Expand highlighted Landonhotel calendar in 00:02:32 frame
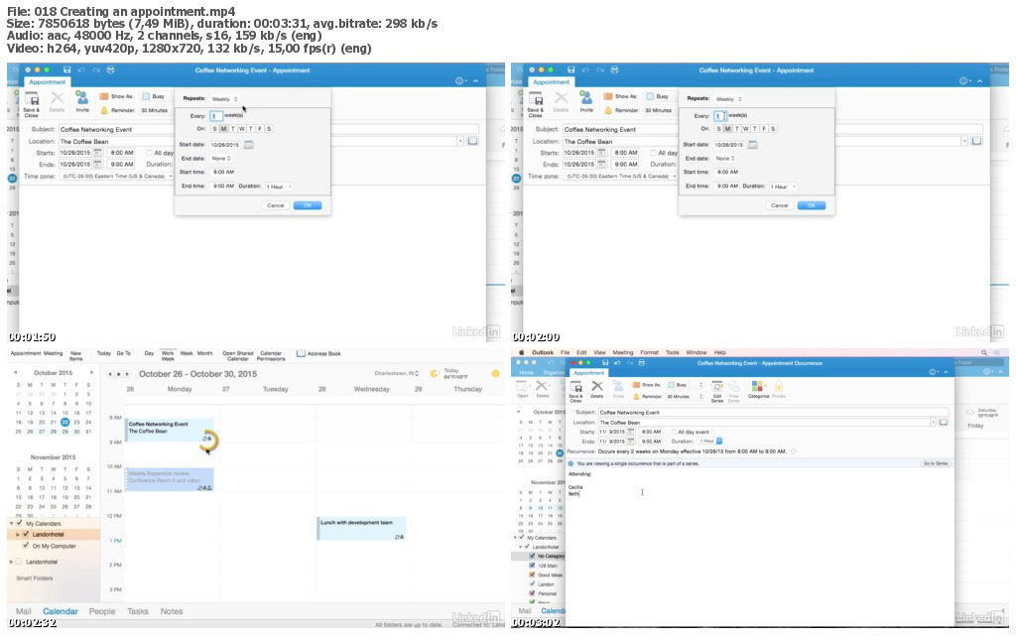1016x640 pixels. coord(18,535)
